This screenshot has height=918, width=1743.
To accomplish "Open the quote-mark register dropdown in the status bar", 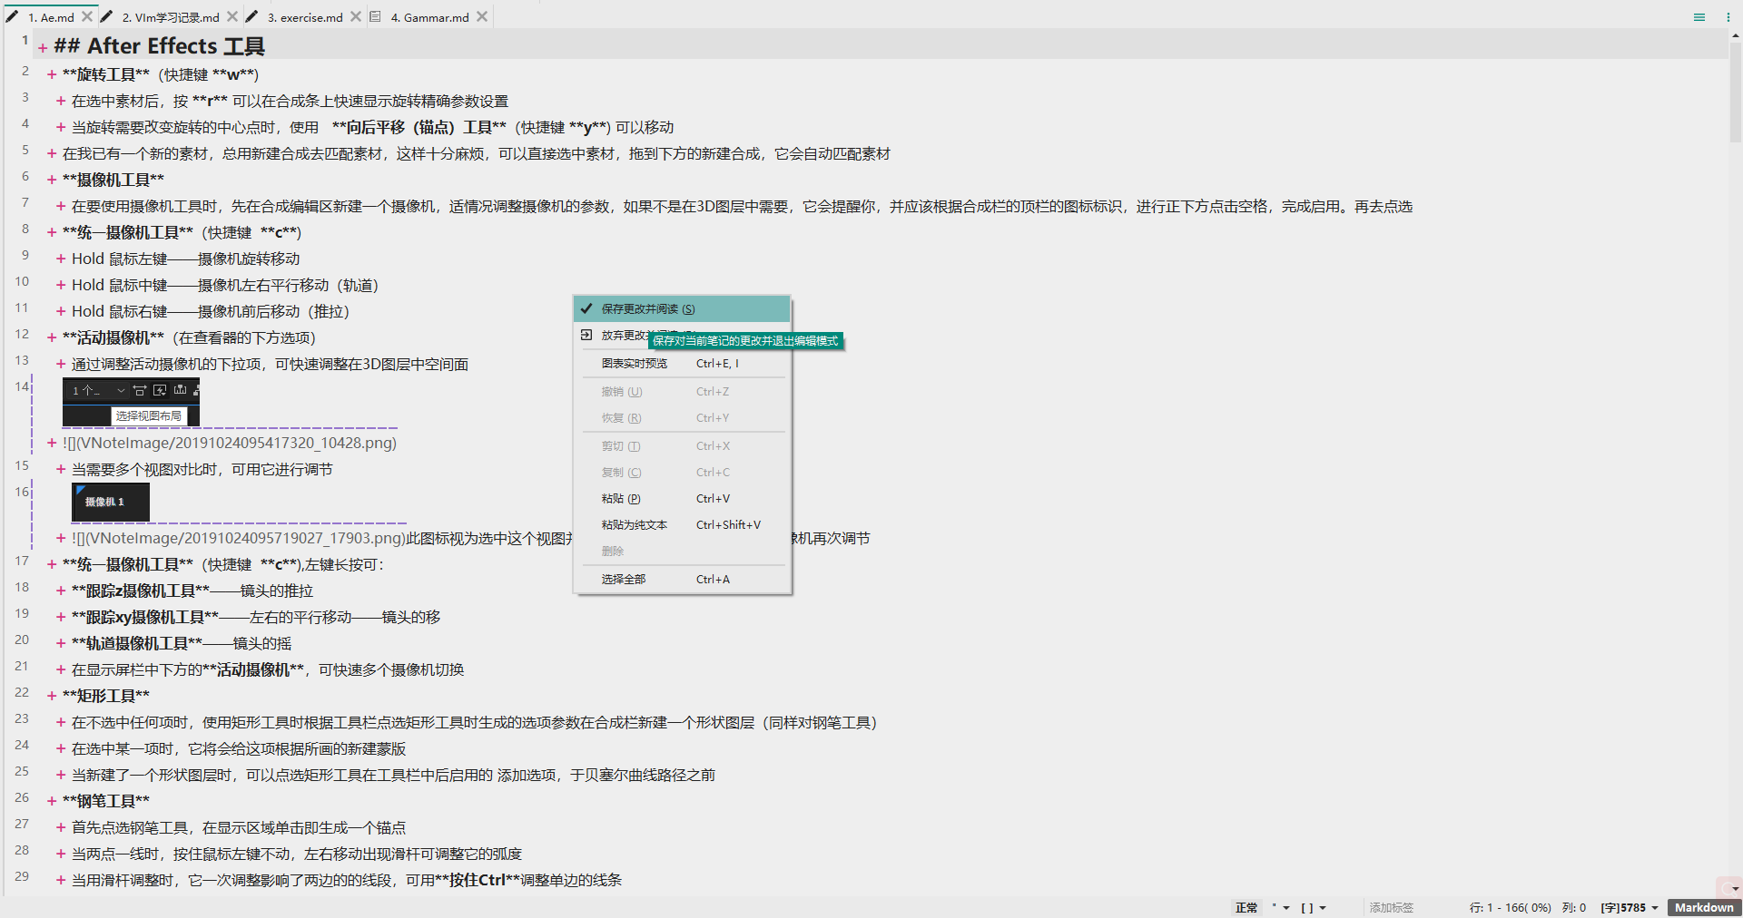I will (x=1281, y=907).
